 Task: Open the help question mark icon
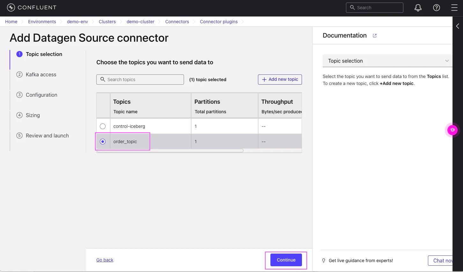pyautogui.click(x=437, y=8)
